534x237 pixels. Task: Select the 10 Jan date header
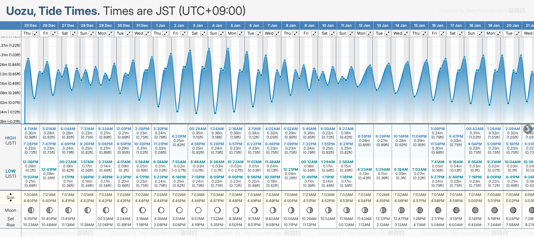pyautogui.click(x=328, y=26)
